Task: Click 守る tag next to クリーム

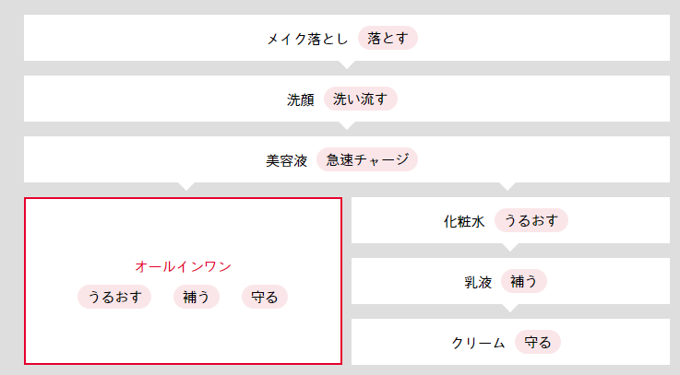Action: [x=538, y=342]
